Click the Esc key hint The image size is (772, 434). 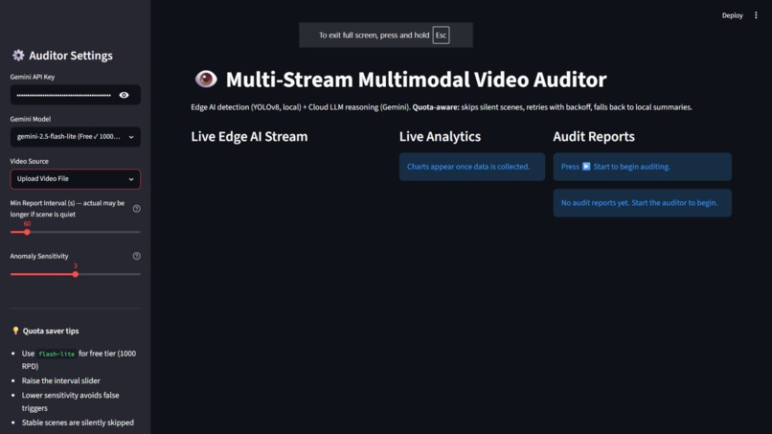(x=441, y=35)
